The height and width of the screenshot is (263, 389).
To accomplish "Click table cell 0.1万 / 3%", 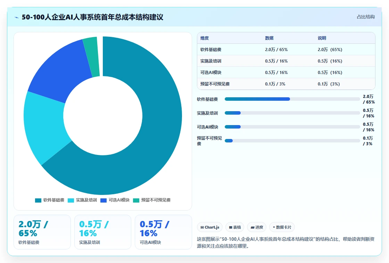I will [x=275, y=84].
